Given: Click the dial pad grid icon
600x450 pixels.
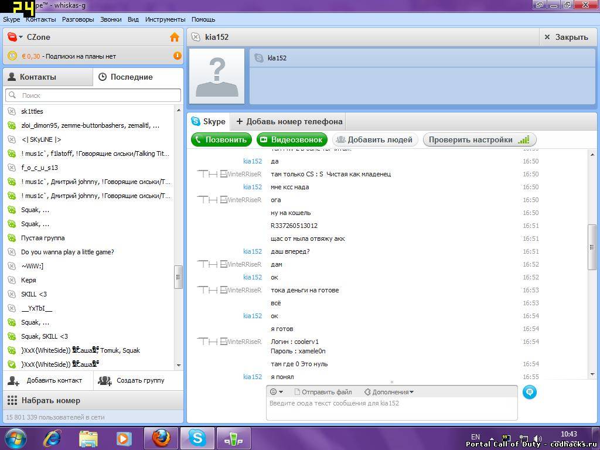Looking at the screenshot, I should coord(12,400).
